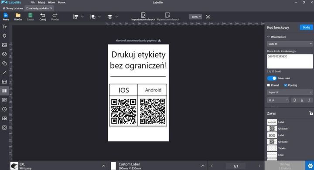
Task: Click the align objects icon
Action: [76, 17]
